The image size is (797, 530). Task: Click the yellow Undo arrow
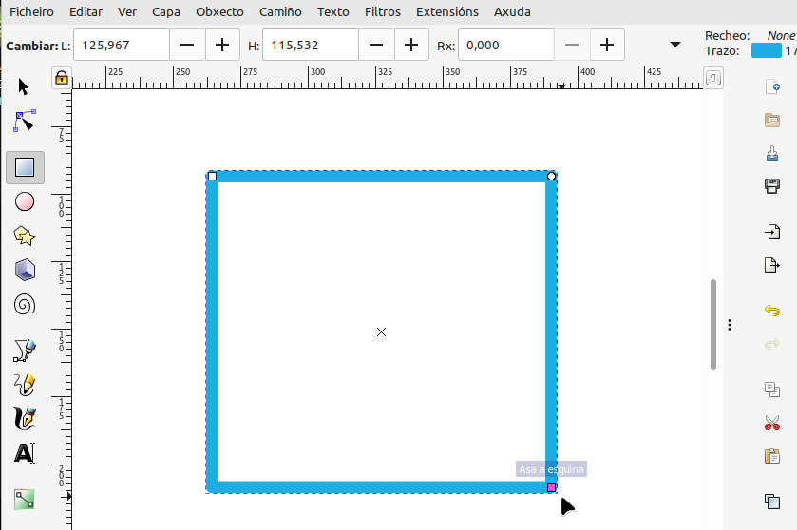[x=772, y=310]
